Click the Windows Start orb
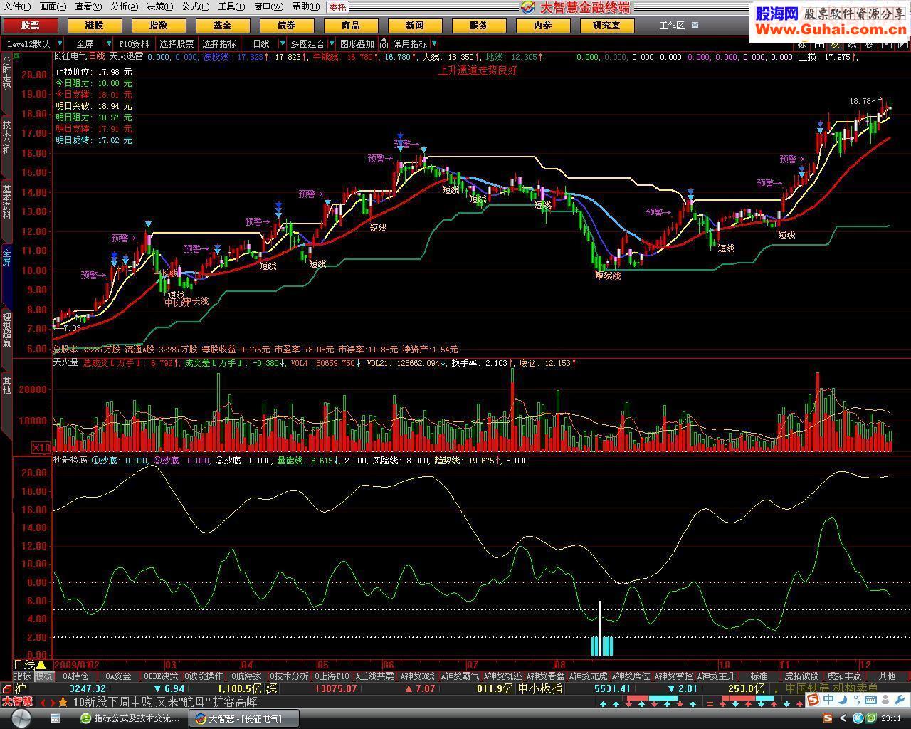 [21, 718]
